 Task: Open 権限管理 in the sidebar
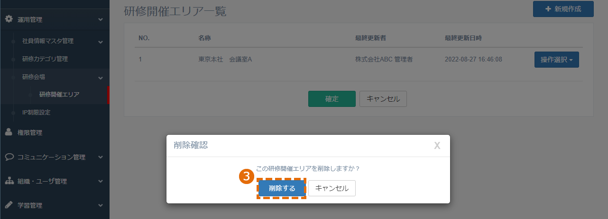(x=30, y=133)
